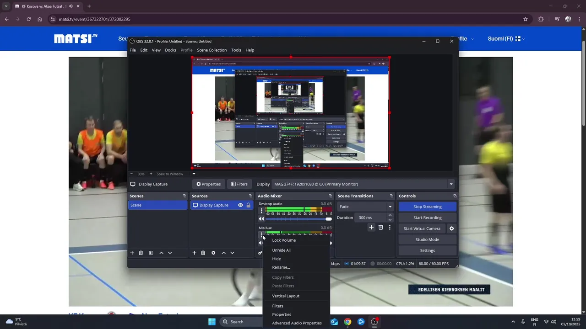Open advanced audio properties gears in Audio Mixer
The image size is (586, 329).
pyautogui.click(x=260, y=253)
